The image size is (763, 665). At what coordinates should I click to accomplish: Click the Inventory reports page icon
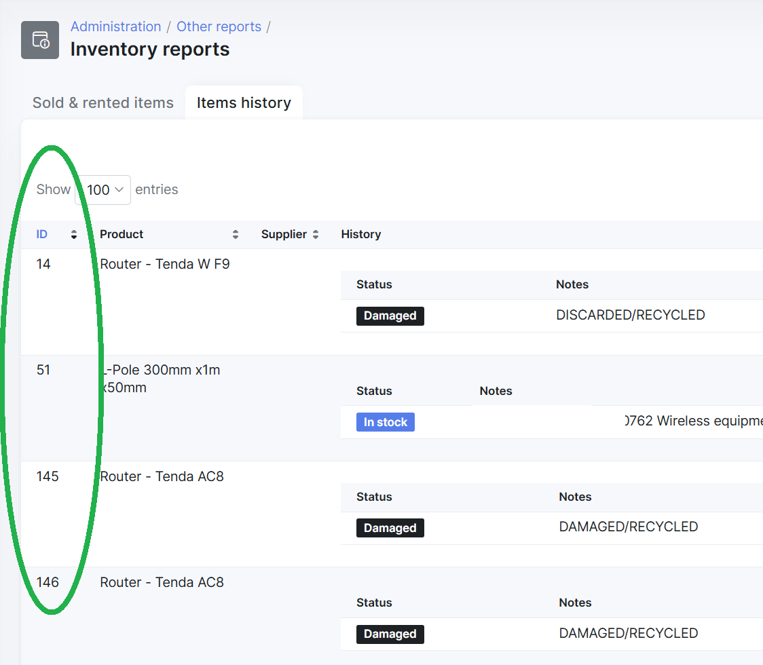pyautogui.click(x=40, y=40)
